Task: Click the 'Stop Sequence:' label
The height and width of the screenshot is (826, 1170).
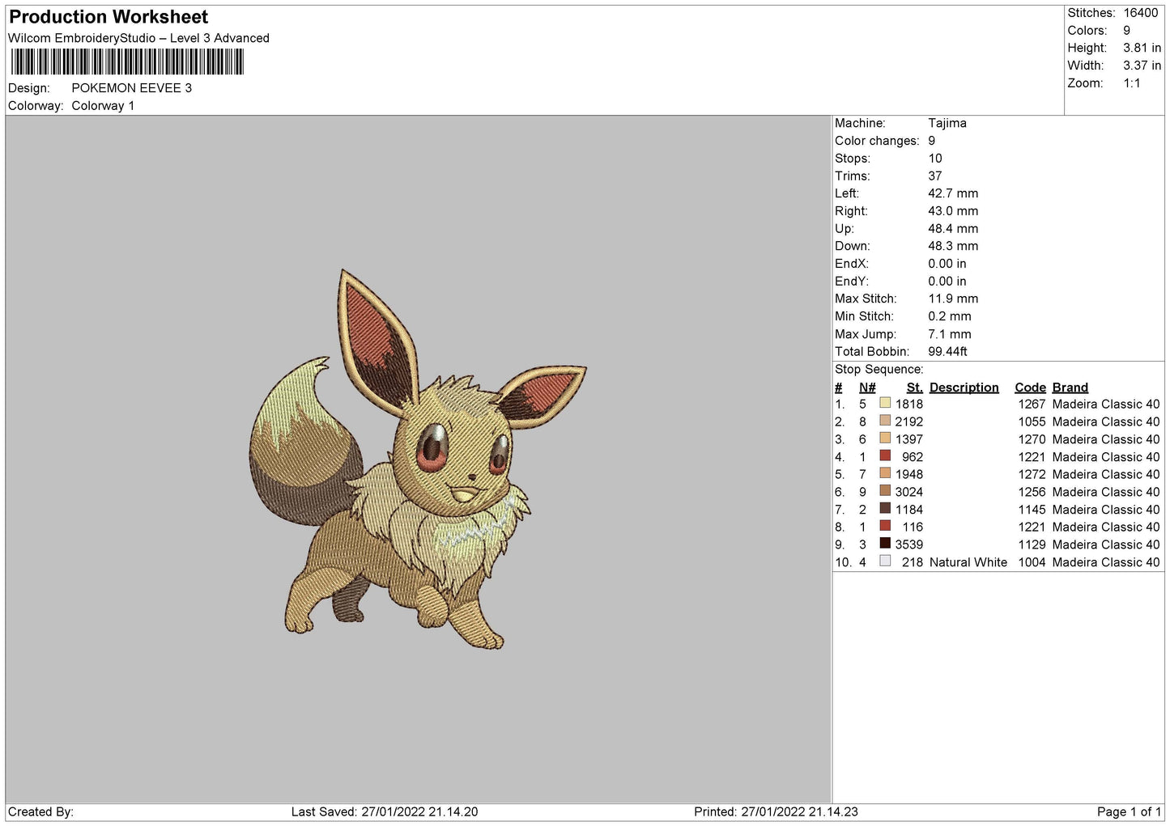Action: click(x=879, y=370)
